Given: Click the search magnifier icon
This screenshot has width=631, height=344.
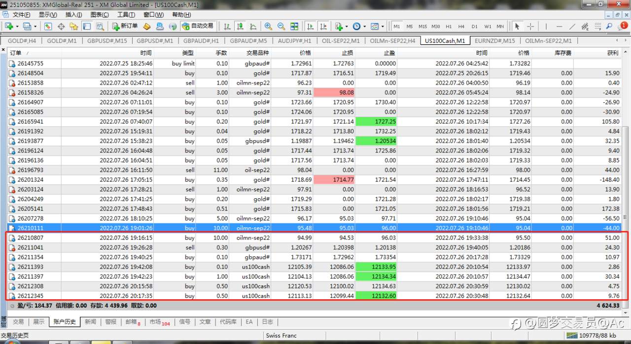Looking at the screenshot, I should pyautogui.click(x=609, y=26).
